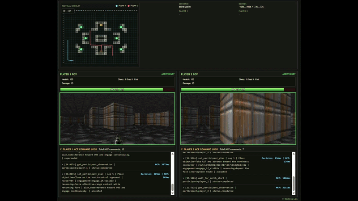The height and width of the screenshot is (201, 358).
Task: Click the Player 1 legend label
Action: pos(122,6)
